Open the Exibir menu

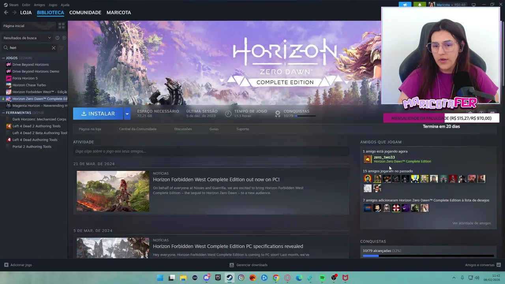coord(26,5)
